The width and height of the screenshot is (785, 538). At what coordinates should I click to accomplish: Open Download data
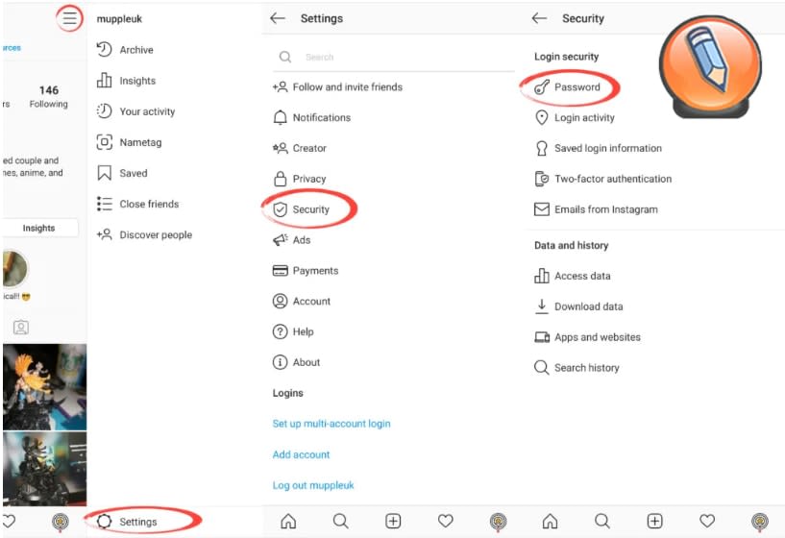[578, 306]
